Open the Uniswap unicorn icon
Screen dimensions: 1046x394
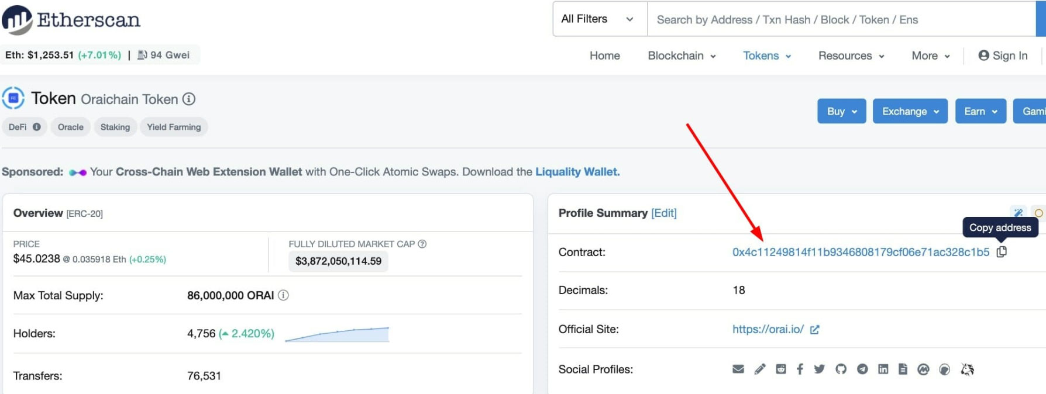click(967, 369)
